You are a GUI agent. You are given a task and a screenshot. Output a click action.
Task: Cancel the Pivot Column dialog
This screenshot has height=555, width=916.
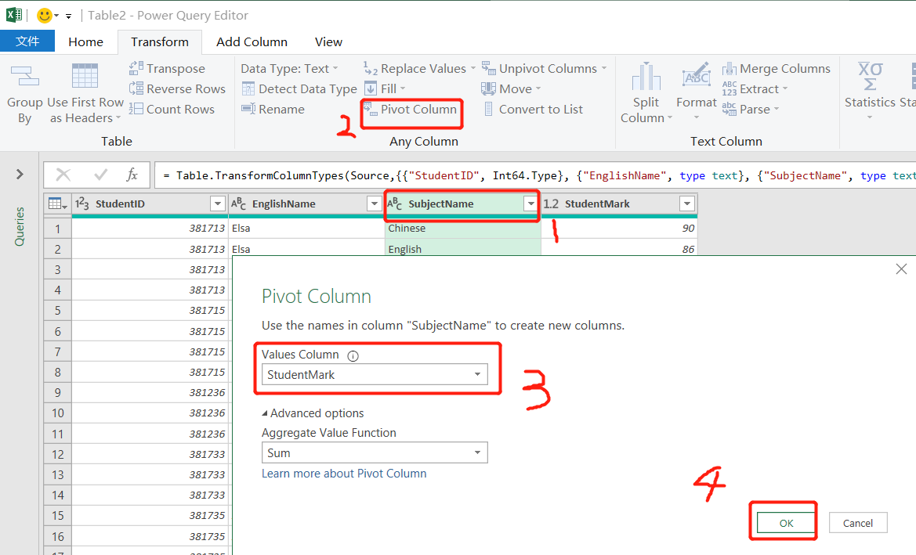857,523
